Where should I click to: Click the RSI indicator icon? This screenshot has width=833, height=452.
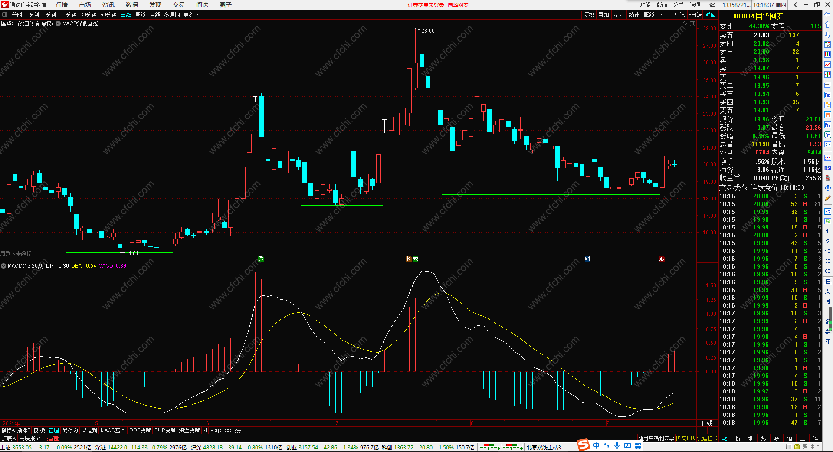coord(827,168)
